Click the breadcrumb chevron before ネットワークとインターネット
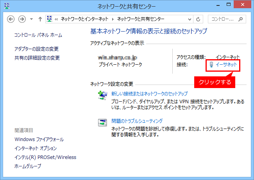 (56, 19)
